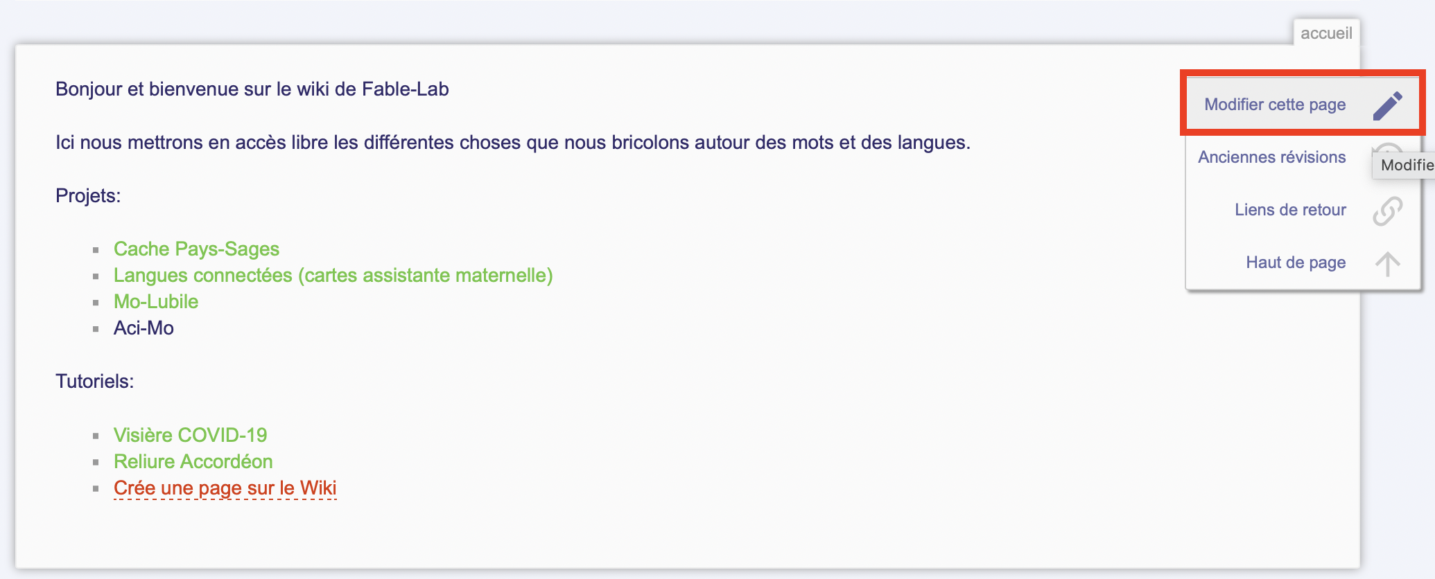Viewport: 1435px width, 579px height.
Task: Open the Visière COVID-19 tutorial
Action: (x=190, y=435)
